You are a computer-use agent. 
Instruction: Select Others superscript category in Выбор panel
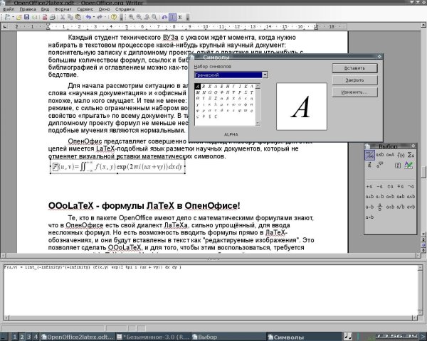(x=380, y=165)
